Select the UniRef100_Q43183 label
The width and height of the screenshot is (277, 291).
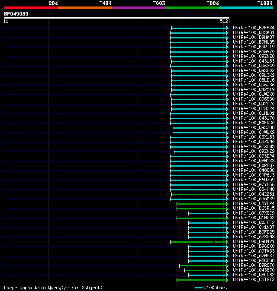click(x=254, y=61)
